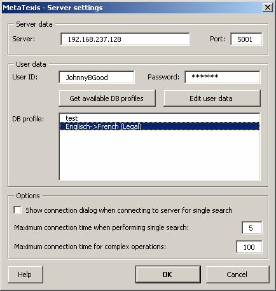This screenshot has width=276, height=291.
Task: Click the 'DB profile:' label
Action: click(x=28, y=119)
